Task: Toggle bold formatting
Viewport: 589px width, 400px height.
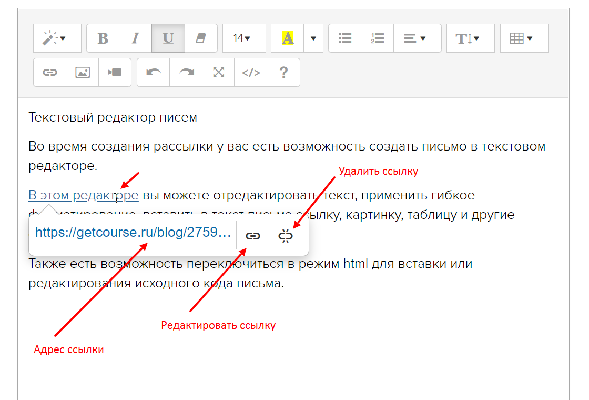Action: 103,38
